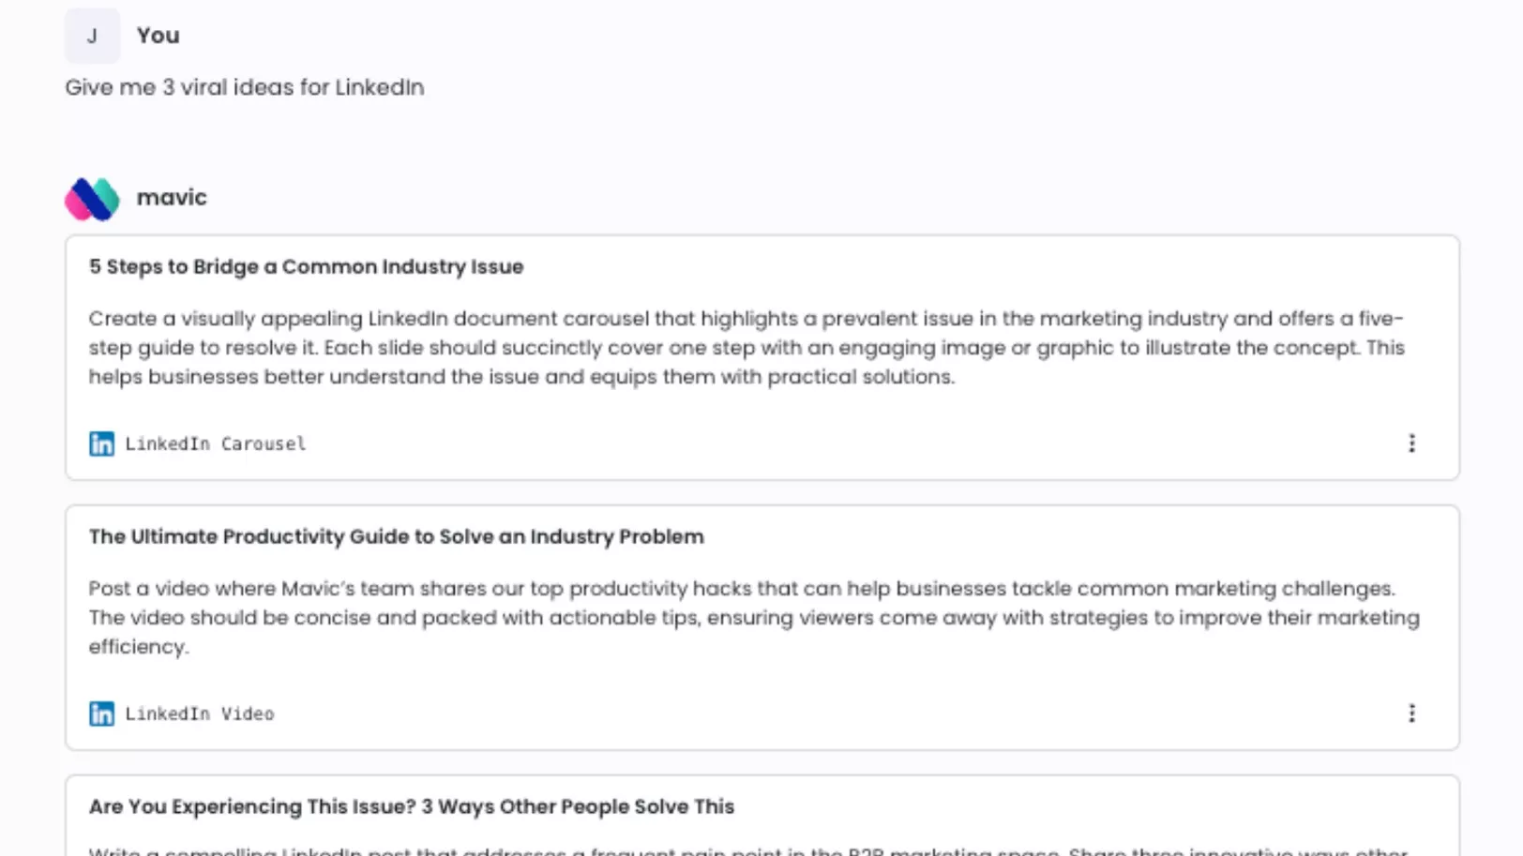Click the 'LinkedIn Carousel' format label

click(x=216, y=444)
